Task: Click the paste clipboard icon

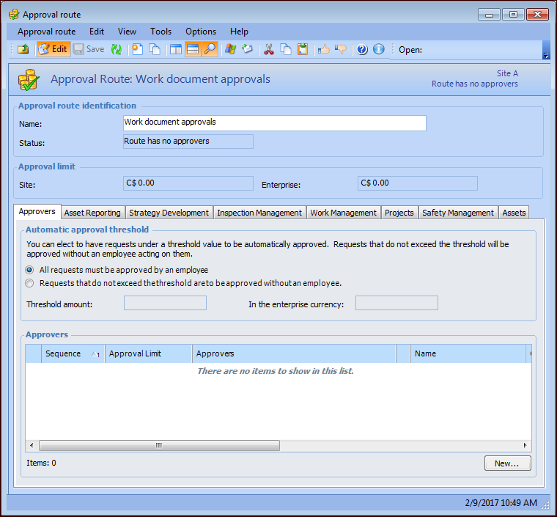Action: 302,49
